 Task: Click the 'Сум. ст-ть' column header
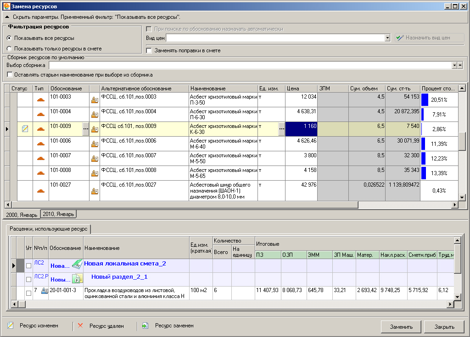tap(403, 88)
